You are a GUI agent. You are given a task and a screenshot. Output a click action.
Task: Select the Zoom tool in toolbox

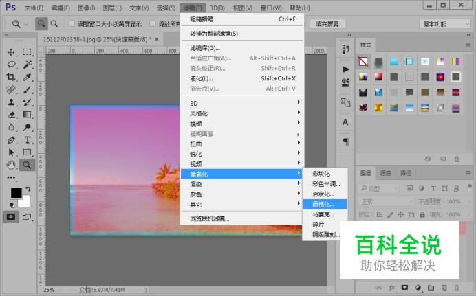(x=27, y=165)
